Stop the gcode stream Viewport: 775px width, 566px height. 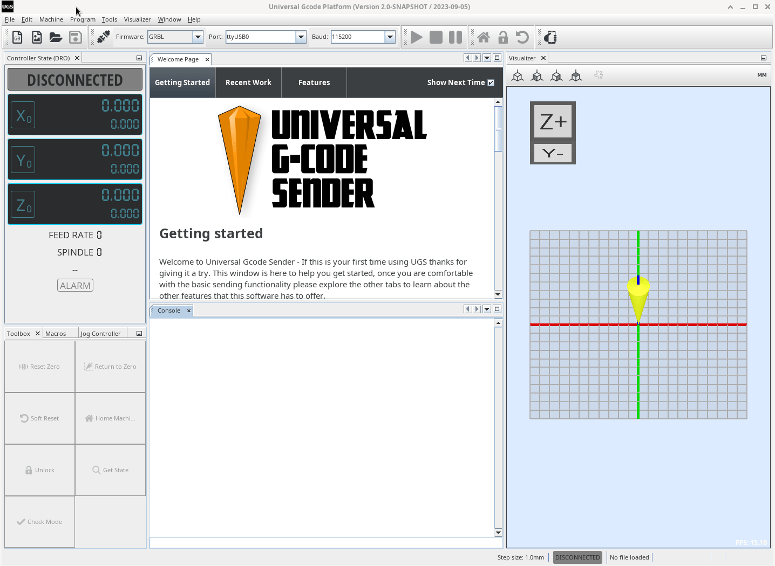436,37
